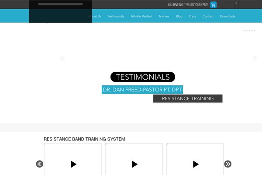Select the third hero slide dot

(249, 31)
